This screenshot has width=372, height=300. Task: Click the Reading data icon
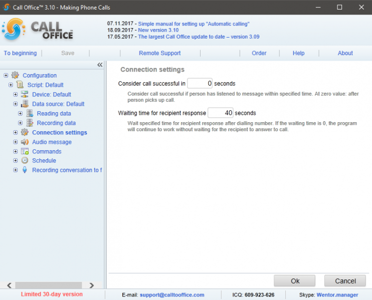(30, 113)
